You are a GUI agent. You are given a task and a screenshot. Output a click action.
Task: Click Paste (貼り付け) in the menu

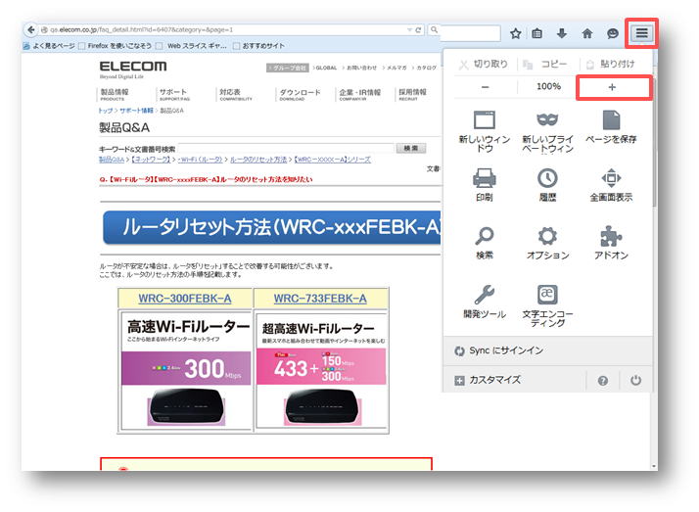tap(610, 65)
